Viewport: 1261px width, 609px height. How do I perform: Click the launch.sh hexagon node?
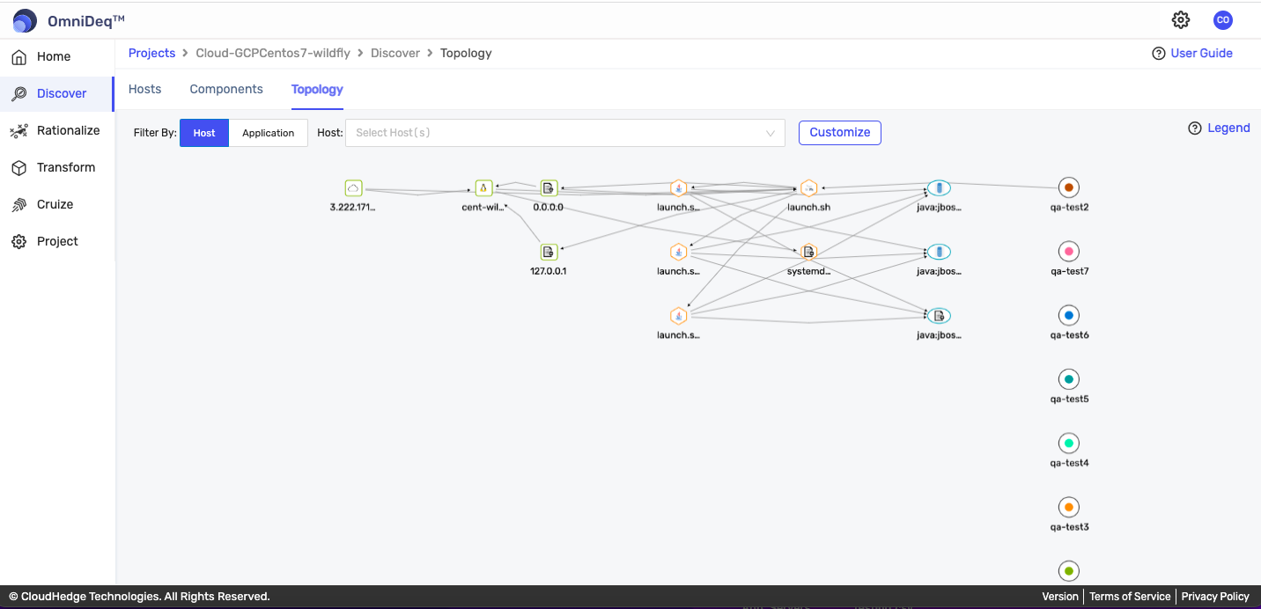(x=808, y=187)
